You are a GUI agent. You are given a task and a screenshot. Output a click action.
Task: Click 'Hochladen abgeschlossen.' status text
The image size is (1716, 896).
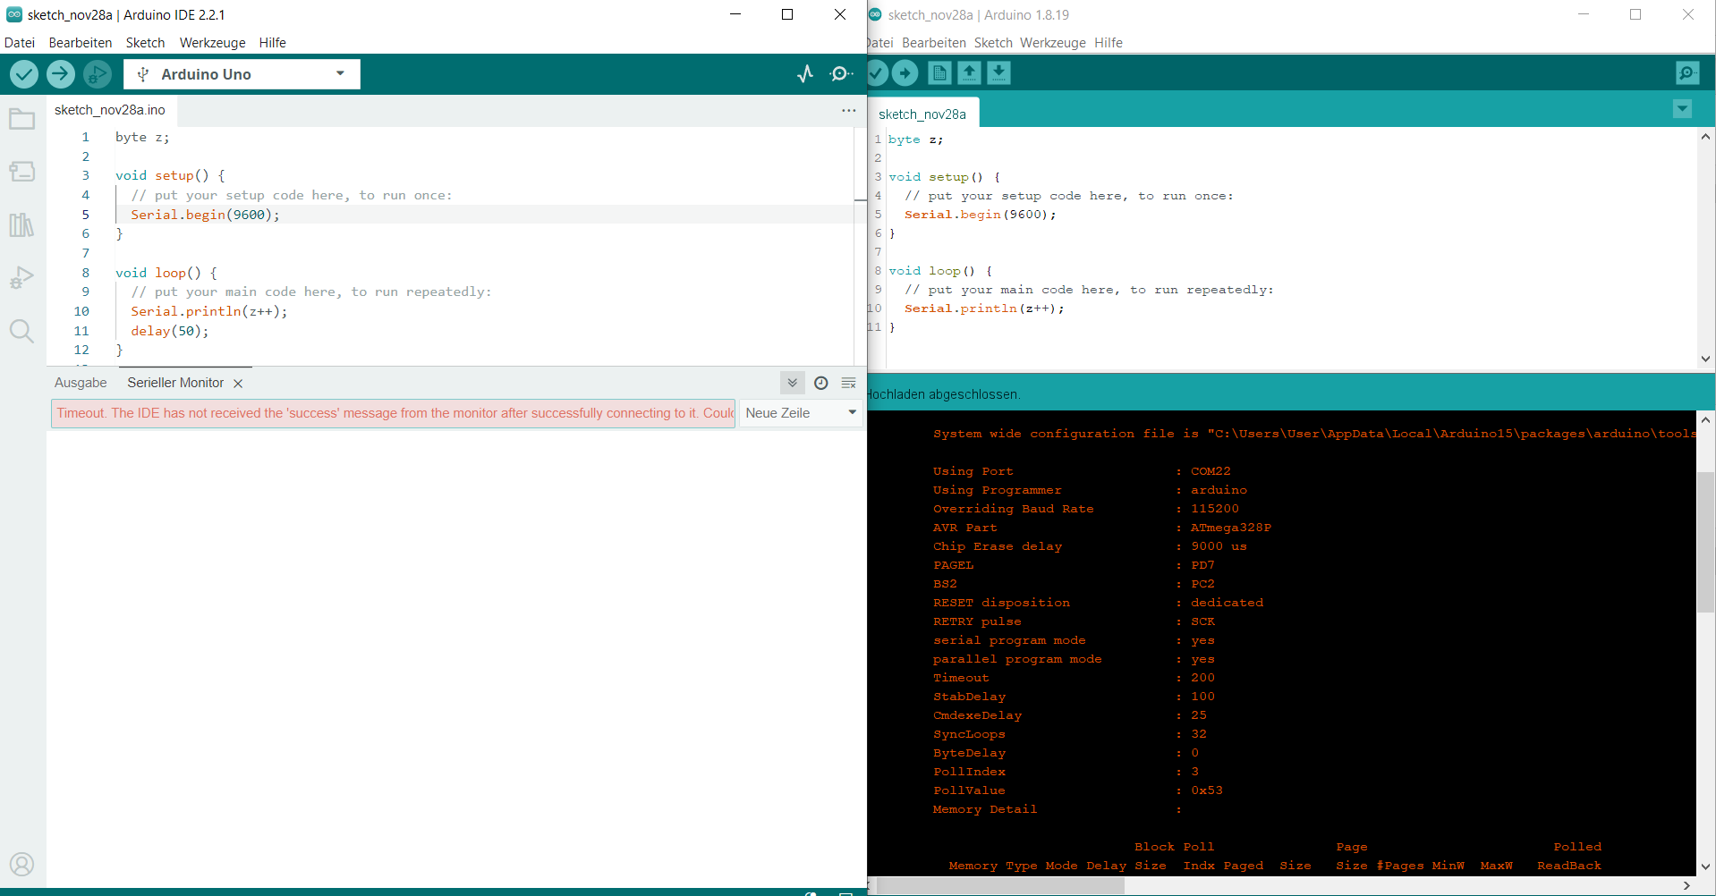(943, 394)
